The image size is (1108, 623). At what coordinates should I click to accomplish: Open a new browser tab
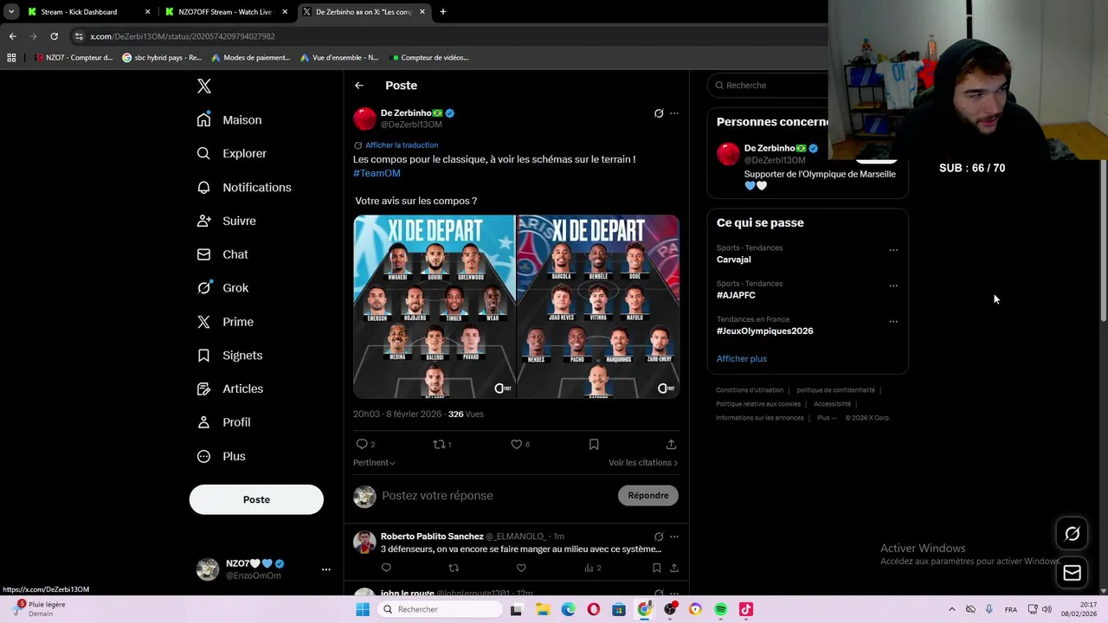coord(442,12)
